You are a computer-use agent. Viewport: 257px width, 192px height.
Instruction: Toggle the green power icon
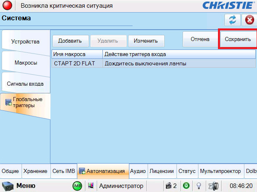(x=186, y=186)
